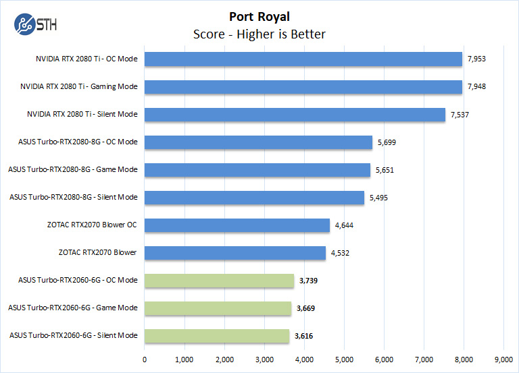This screenshot has height=373, width=519.
Task: Click the blue bar scoring 5,699
Action: tap(259, 142)
